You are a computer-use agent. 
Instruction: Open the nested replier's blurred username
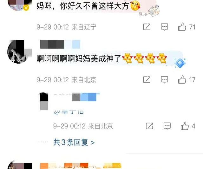click(x=77, y=97)
